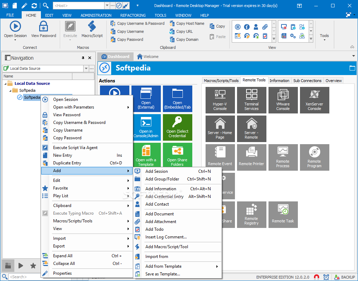Click the data source ellipsis button
Screen dimensions: 358x281
click(x=92, y=68)
